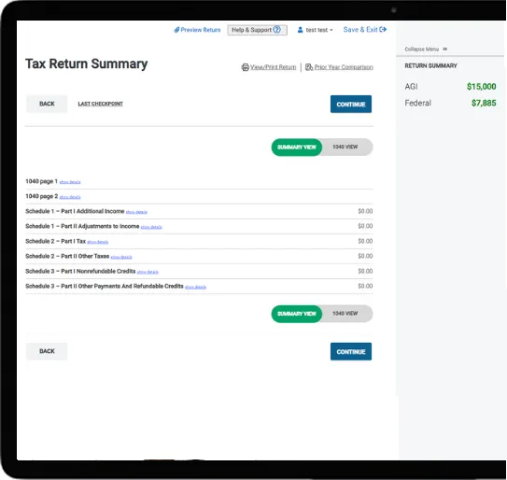
Task: Click the Prior Year Comparison document icon
Action: click(309, 67)
